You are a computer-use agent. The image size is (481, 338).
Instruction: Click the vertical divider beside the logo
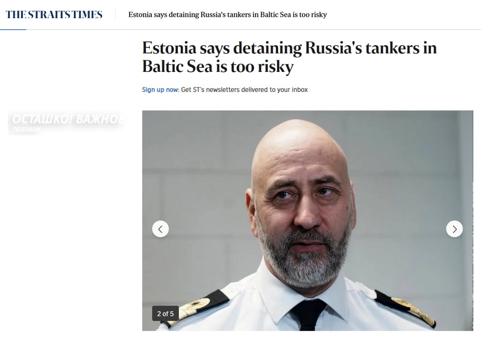click(x=115, y=15)
